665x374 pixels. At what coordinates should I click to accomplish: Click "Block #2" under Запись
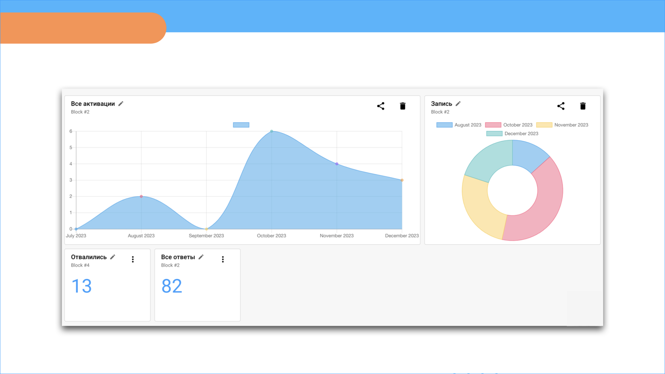tap(440, 112)
